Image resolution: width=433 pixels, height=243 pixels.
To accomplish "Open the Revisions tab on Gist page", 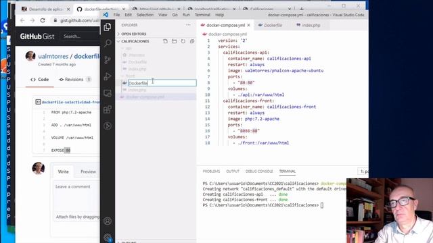I will [x=75, y=80].
